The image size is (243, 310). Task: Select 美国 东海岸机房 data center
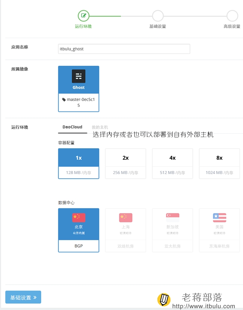pos(219,230)
